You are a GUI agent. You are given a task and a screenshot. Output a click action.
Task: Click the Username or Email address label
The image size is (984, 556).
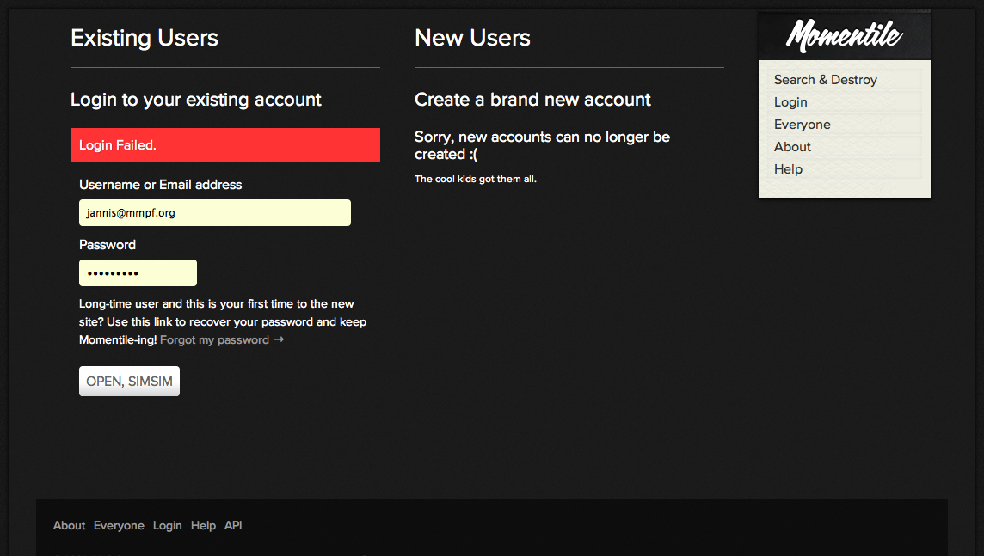point(161,185)
